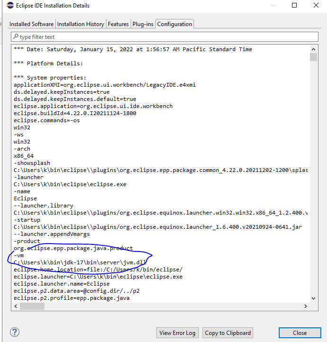Screen dimensions: 327x342
Task: Click the '-arch' line
Action: click(22, 149)
